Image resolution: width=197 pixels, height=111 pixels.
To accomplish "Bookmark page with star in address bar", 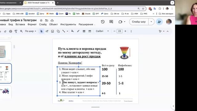I will [x=143, y=9].
